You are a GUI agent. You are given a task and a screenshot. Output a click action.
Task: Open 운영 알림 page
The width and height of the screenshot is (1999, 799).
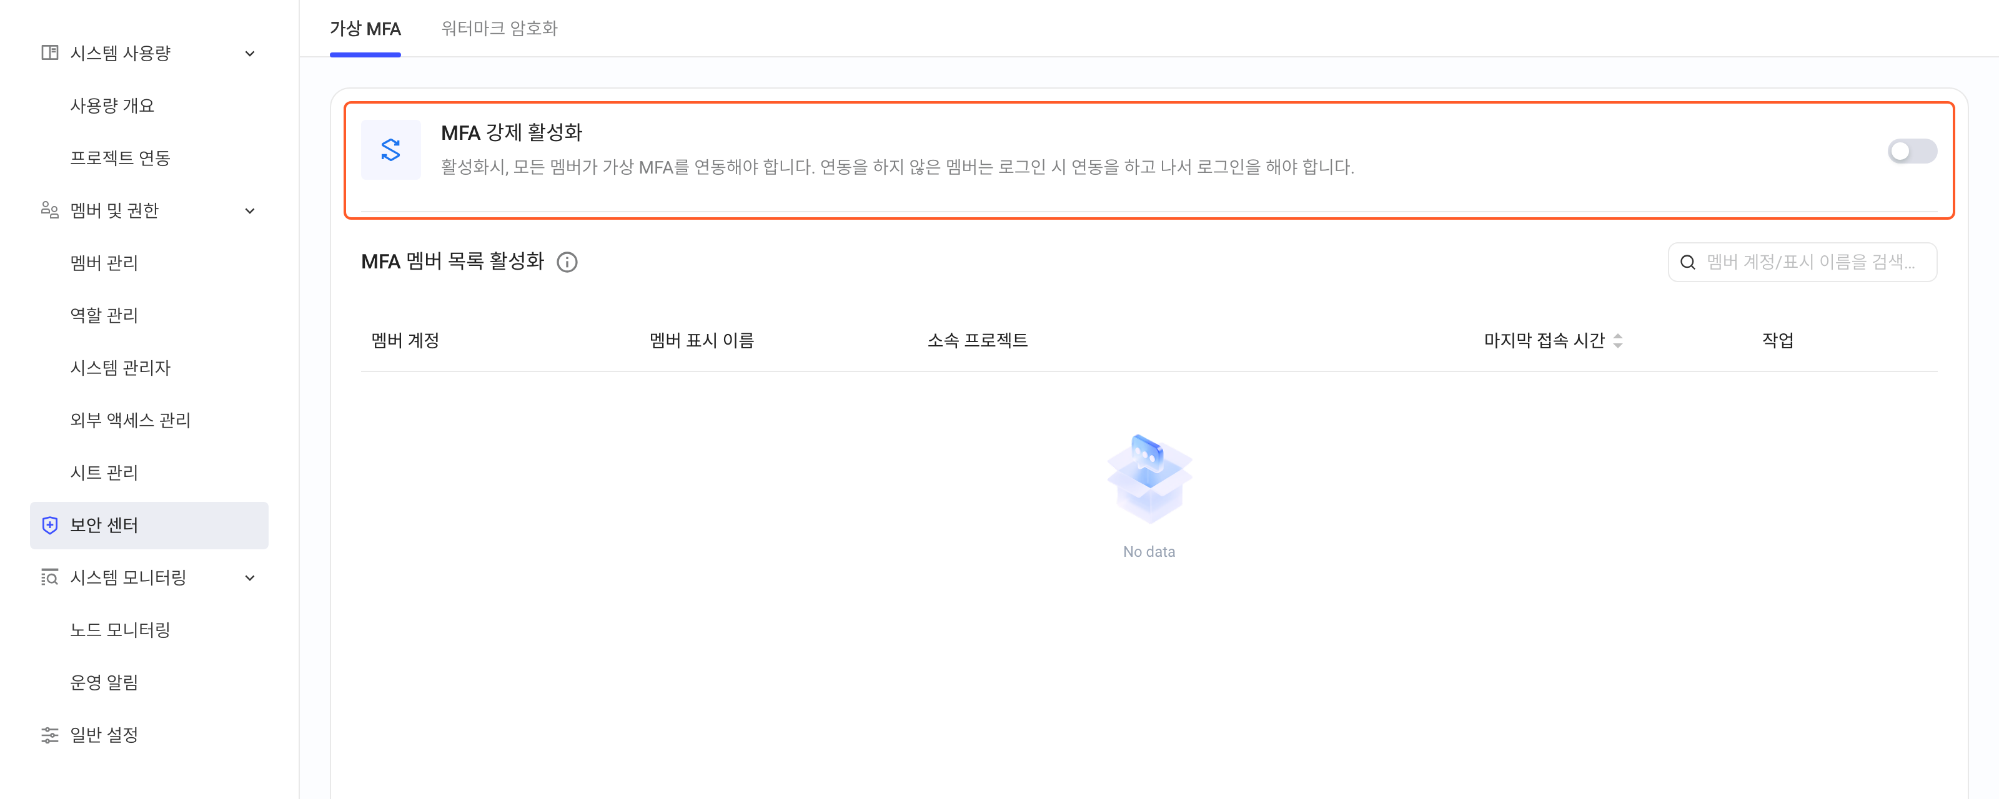(104, 682)
